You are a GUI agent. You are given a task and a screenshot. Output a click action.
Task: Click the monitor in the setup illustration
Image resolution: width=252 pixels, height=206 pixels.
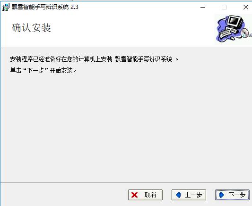point(235,22)
